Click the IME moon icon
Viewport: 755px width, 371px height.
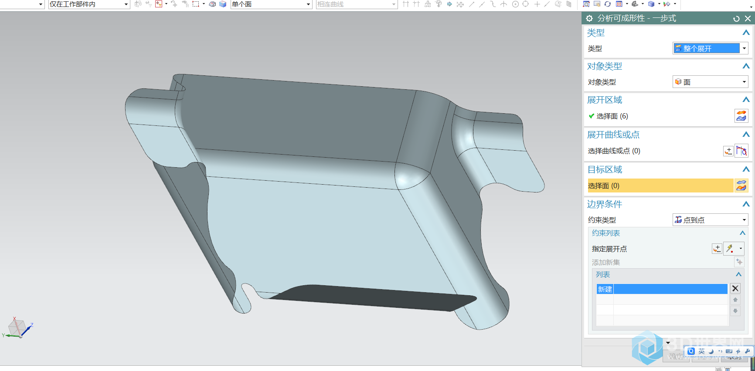pos(711,351)
